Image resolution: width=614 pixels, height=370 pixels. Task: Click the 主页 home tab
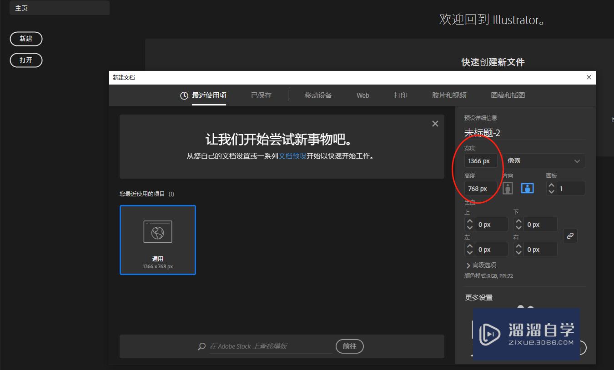click(x=60, y=8)
